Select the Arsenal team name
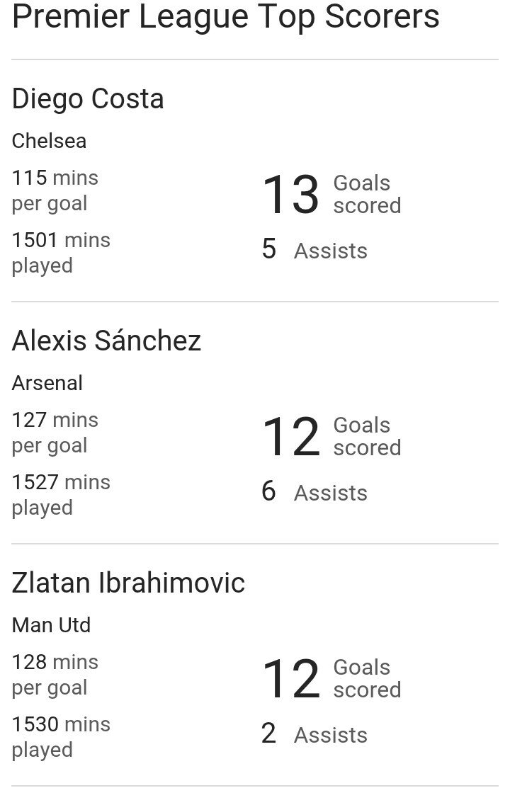Screen dimensions: 510x788 (47, 383)
